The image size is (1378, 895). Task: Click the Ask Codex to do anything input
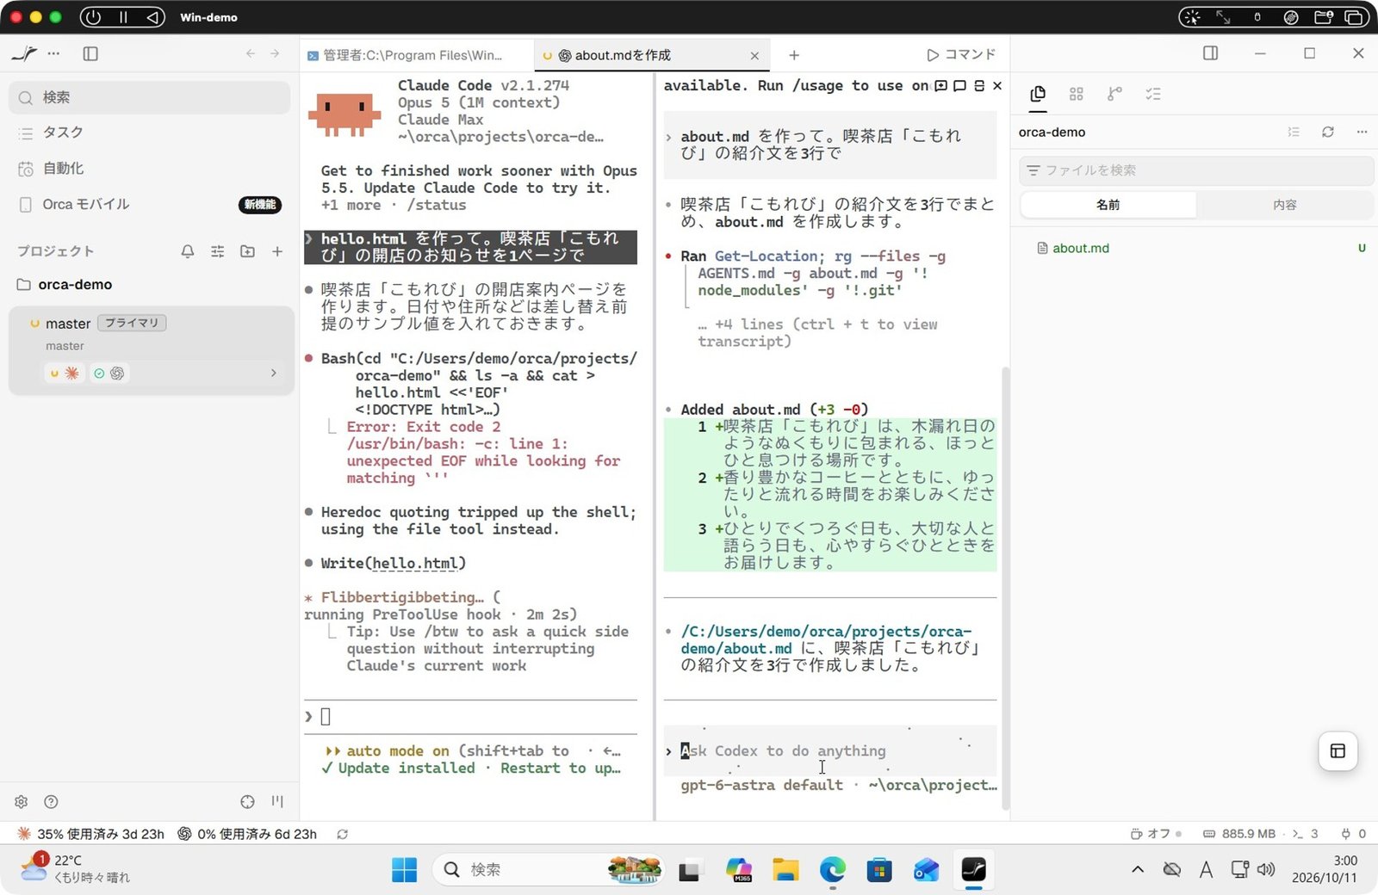831,751
